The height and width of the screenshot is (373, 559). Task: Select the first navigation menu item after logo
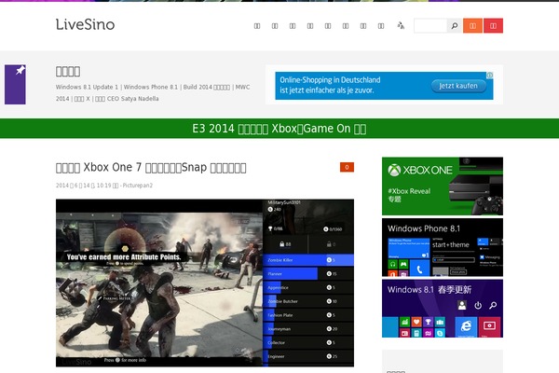pyautogui.click(x=257, y=26)
